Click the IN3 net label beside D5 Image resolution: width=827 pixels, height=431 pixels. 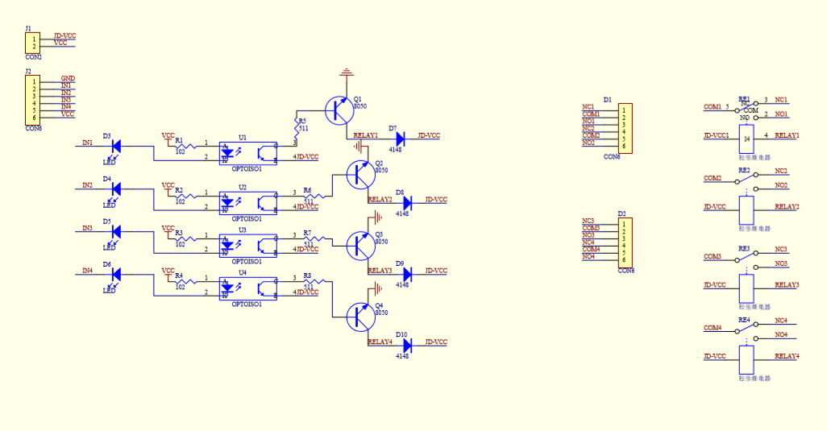pos(88,228)
